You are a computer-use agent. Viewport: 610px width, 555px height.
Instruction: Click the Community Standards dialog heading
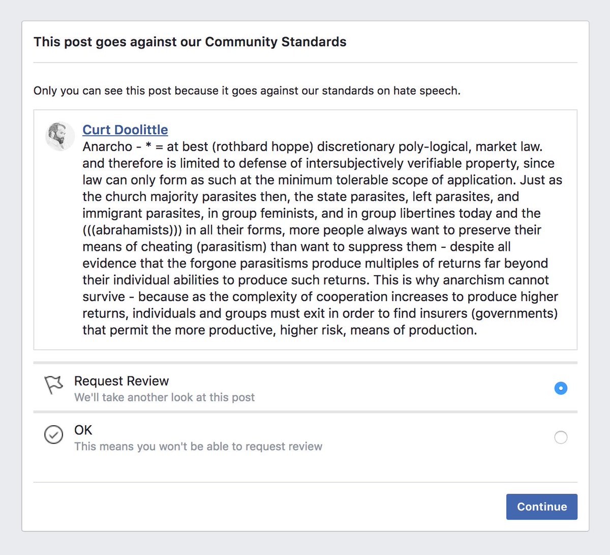tap(190, 42)
